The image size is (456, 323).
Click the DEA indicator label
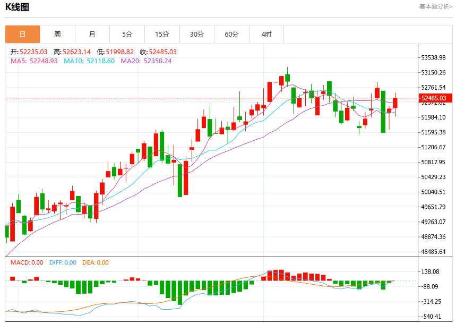tap(96, 262)
